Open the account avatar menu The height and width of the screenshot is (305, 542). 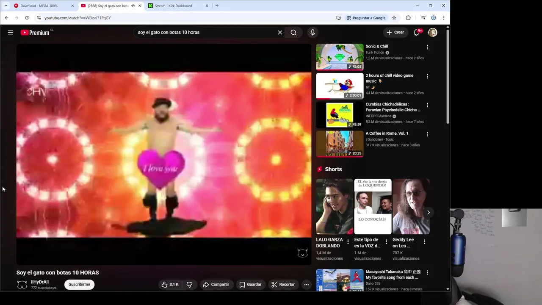click(x=433, y=32)
